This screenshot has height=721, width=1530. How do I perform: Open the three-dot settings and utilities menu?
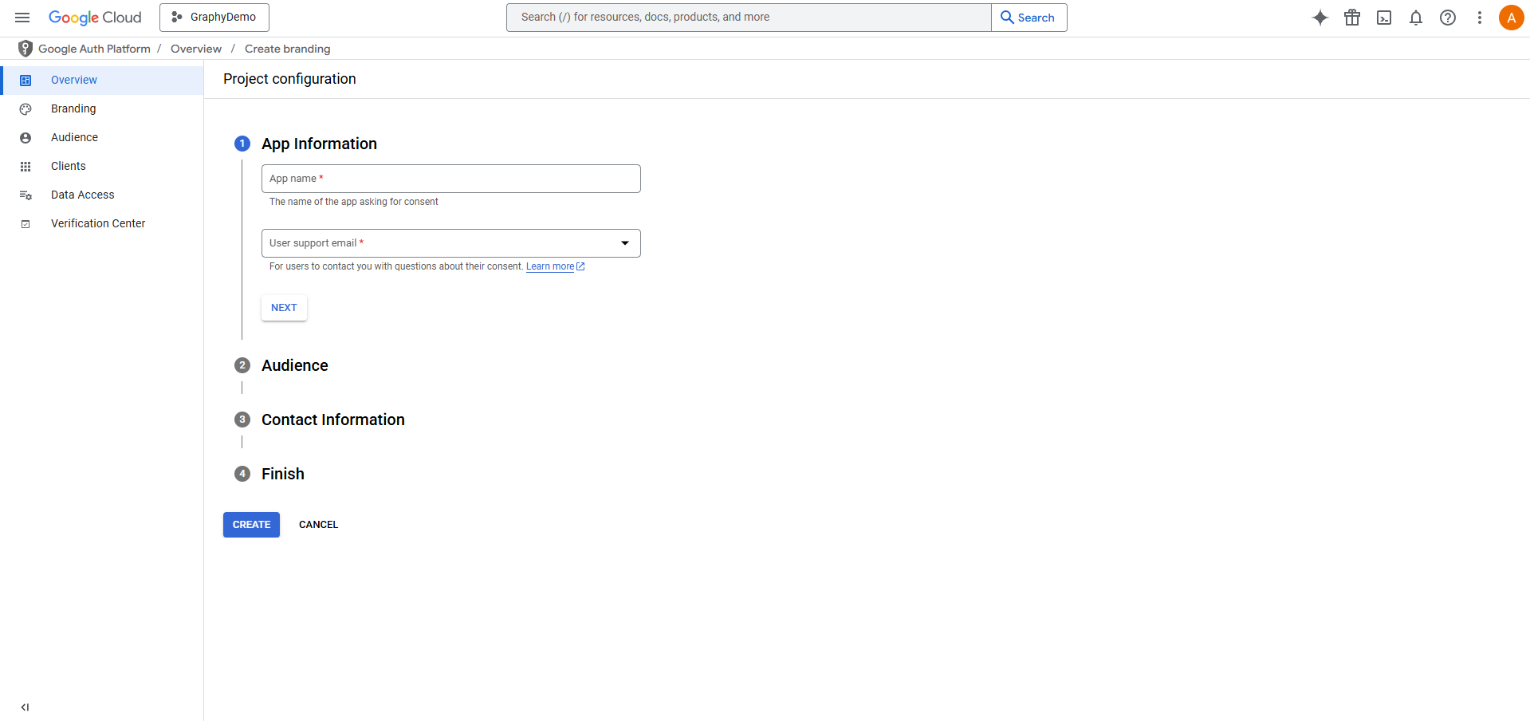point(1480,18)
